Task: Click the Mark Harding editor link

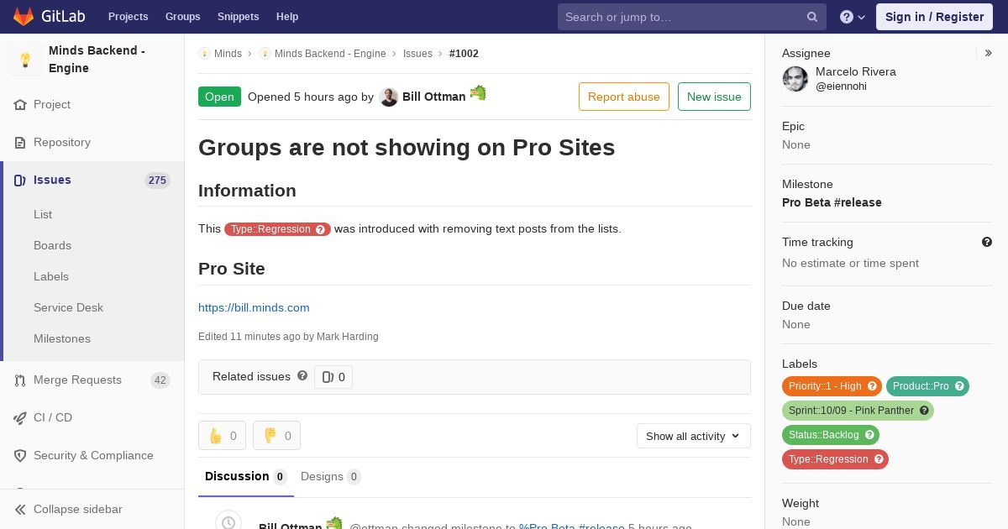Action: 348,337
